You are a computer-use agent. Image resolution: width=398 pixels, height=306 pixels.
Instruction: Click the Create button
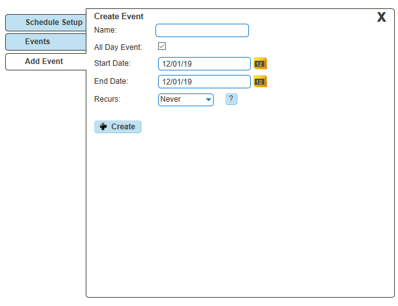point(118,127)
